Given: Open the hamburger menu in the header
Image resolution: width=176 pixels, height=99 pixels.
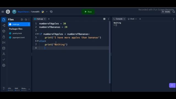Looking at the screenshot, I should coord(2,12).
